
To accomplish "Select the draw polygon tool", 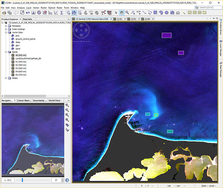I will point(161,13).
